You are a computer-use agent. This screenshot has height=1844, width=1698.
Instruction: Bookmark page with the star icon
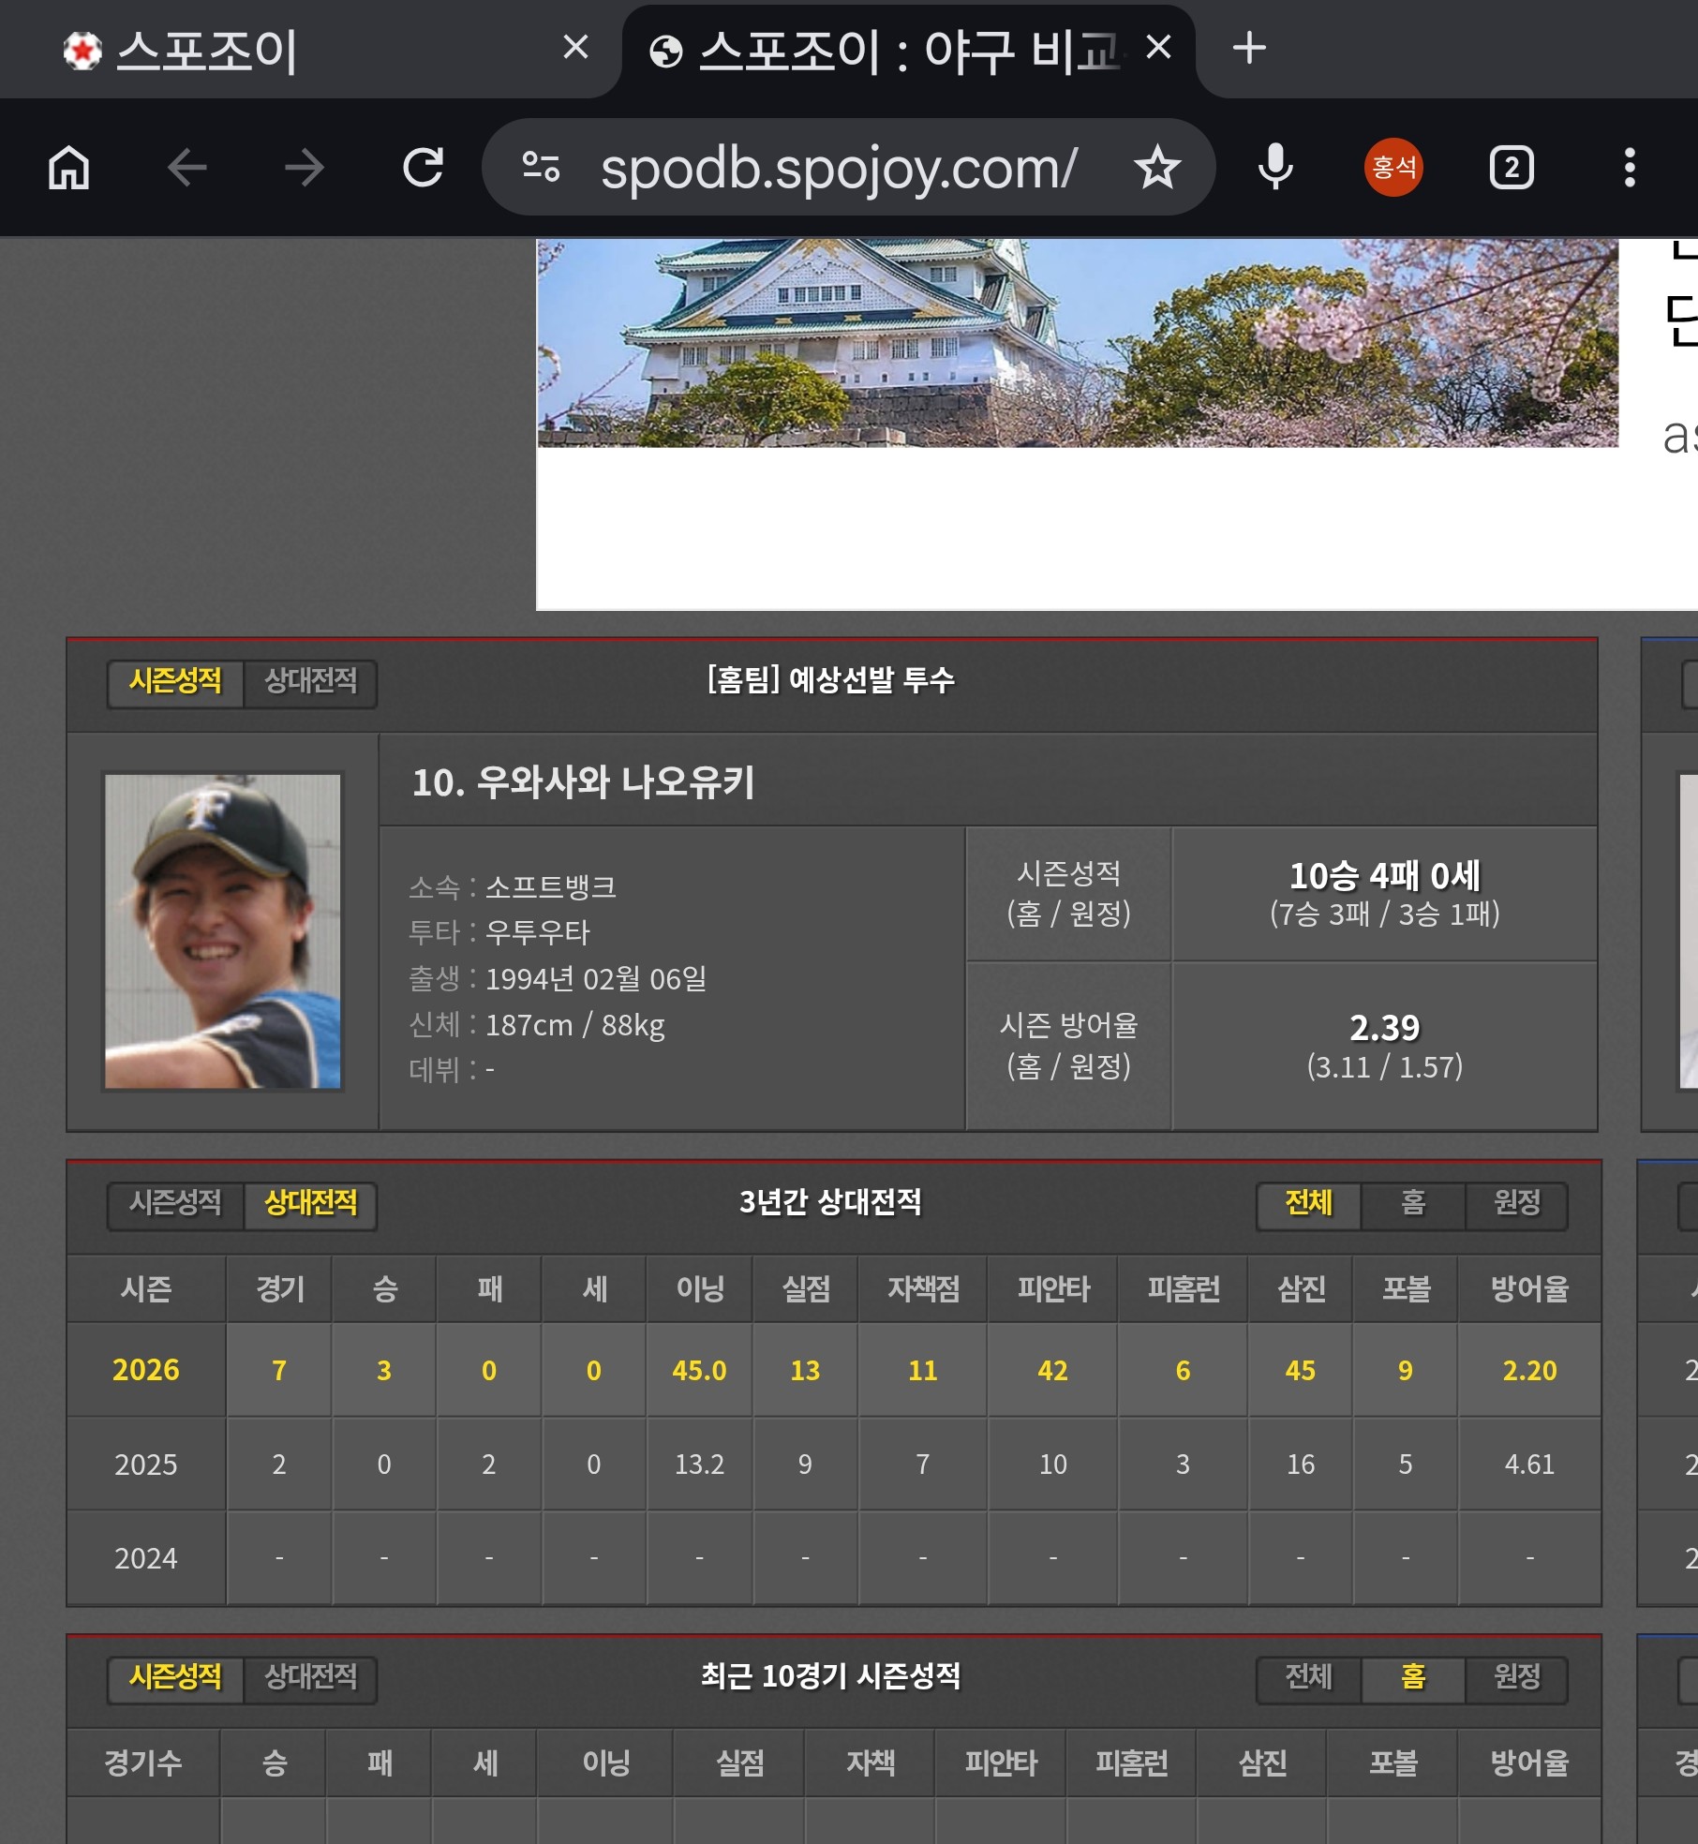(1156, 168)
